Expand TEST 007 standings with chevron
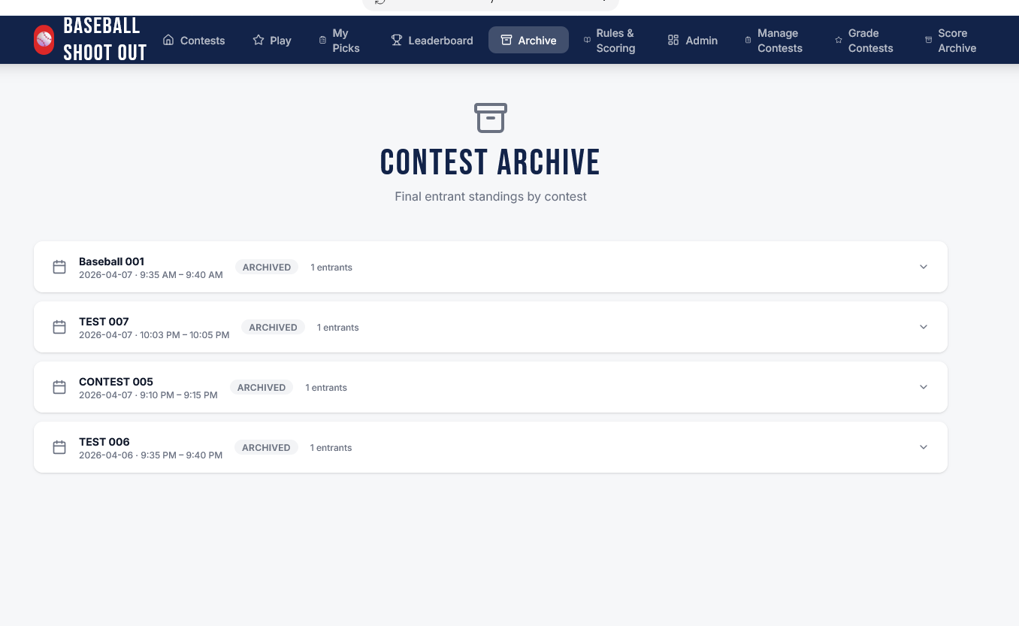The width and height of the screenshot is (1019, 626). (x=924, y=327)
